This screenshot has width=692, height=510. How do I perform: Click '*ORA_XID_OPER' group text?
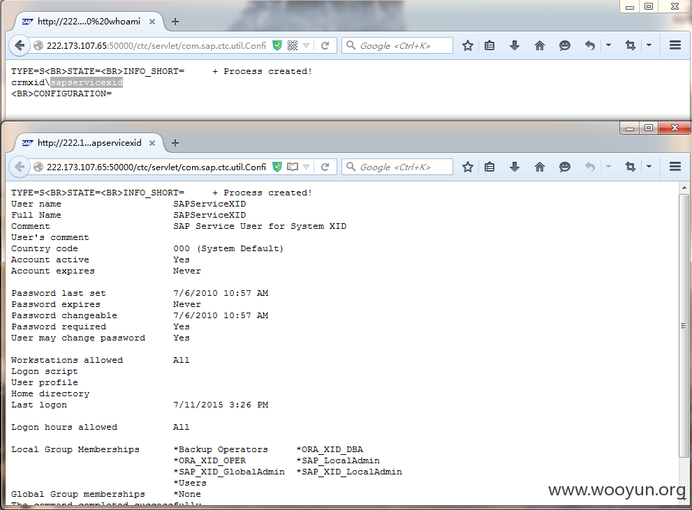[x=209, y=460]
